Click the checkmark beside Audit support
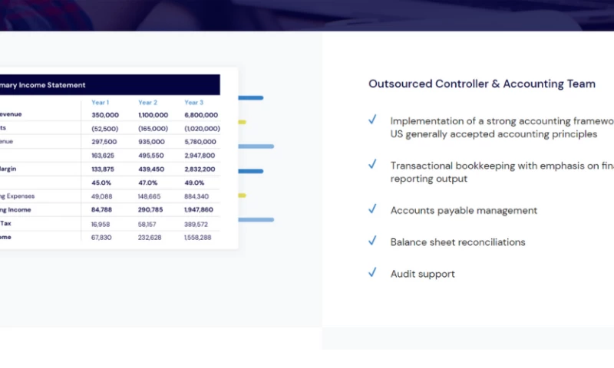 pos(372,272)
